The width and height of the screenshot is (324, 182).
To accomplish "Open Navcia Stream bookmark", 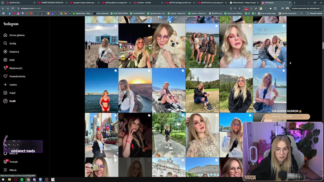I will coord(82,13).
